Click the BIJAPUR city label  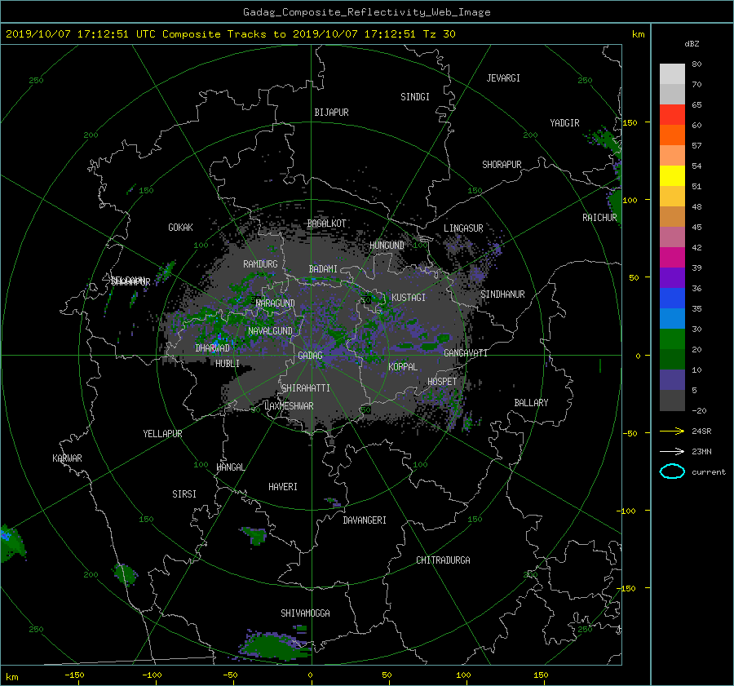(x=331, y=113)
